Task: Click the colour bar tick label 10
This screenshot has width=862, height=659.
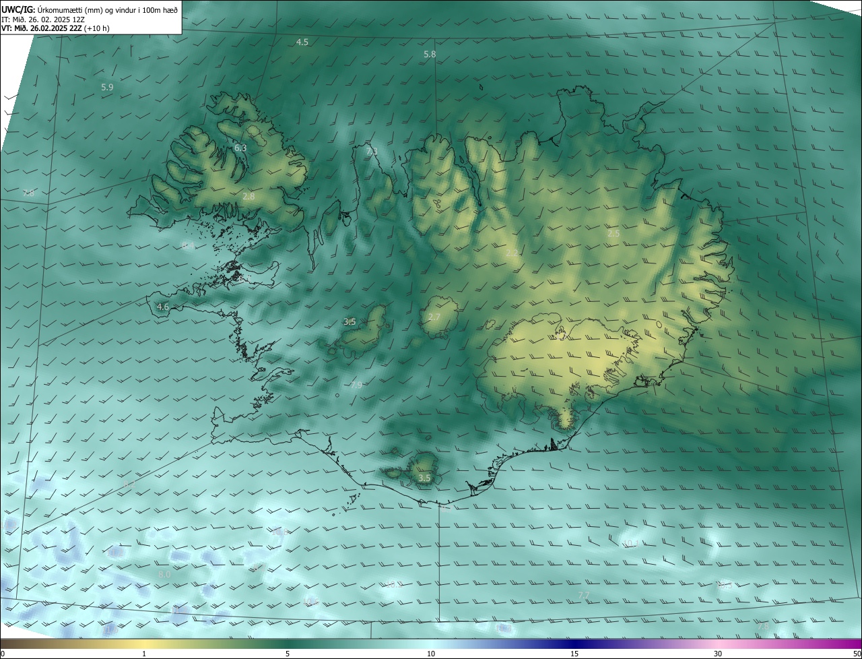Action: (431, 654)
